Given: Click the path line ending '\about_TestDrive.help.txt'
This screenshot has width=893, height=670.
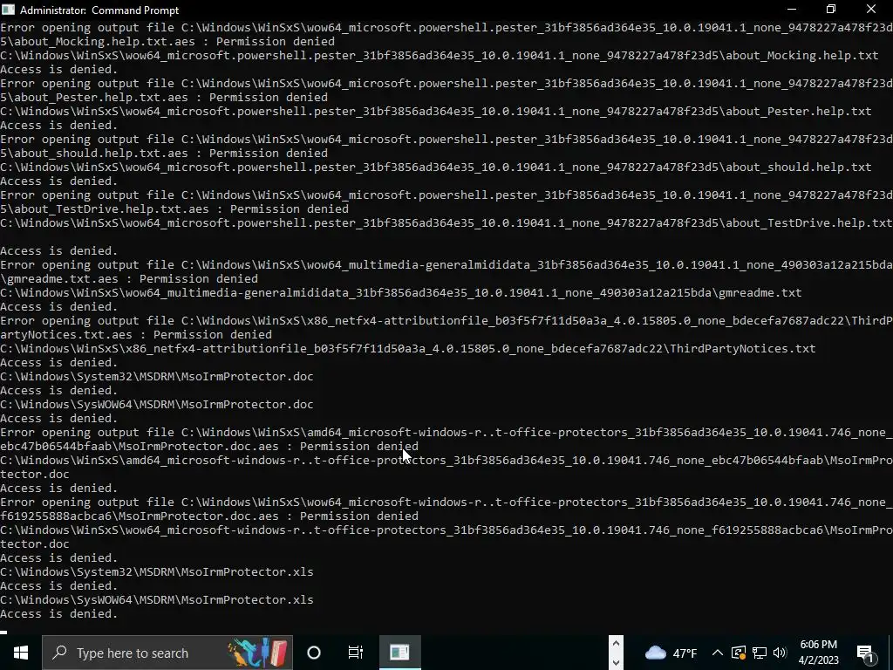Looking at the screenshot, I should coord(446,222).
